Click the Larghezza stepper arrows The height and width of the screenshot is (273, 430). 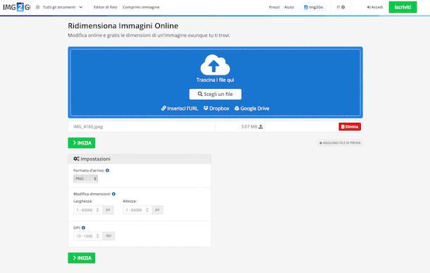[97, 210]
